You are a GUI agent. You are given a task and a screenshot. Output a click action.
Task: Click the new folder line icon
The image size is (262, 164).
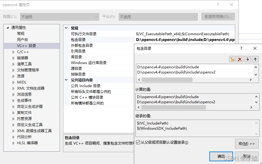tap(232, 59)
